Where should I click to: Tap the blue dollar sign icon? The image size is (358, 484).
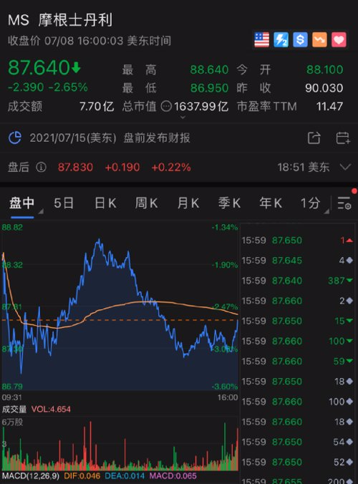click(300, 39)
